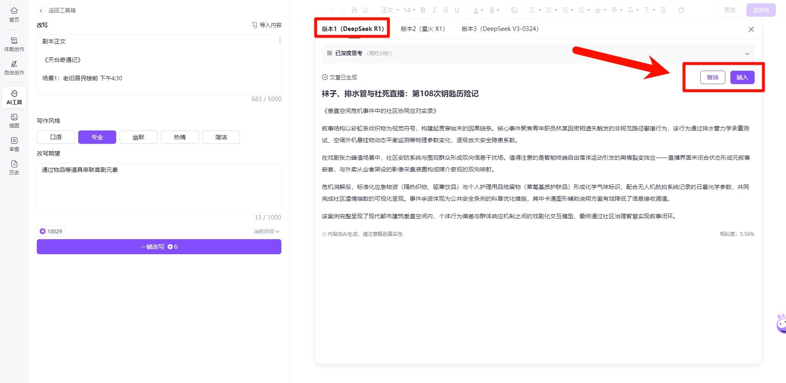Screen dimensions: 786x383
Task: Click inside the 改写期望 input box
Action: pos(159,188)
